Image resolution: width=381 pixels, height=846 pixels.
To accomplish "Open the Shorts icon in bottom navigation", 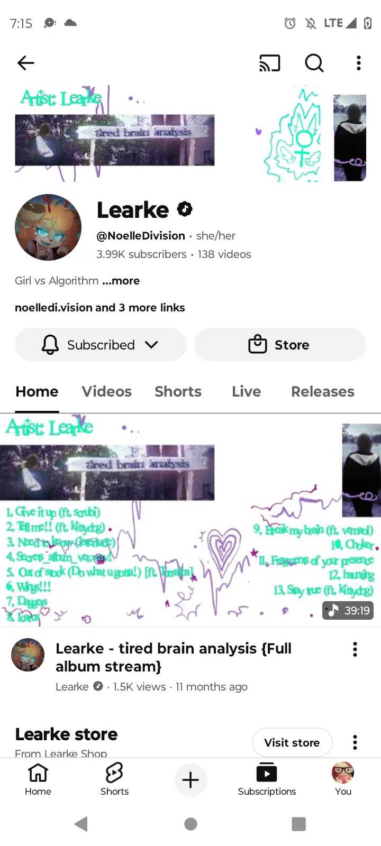I will coord(114,779).
